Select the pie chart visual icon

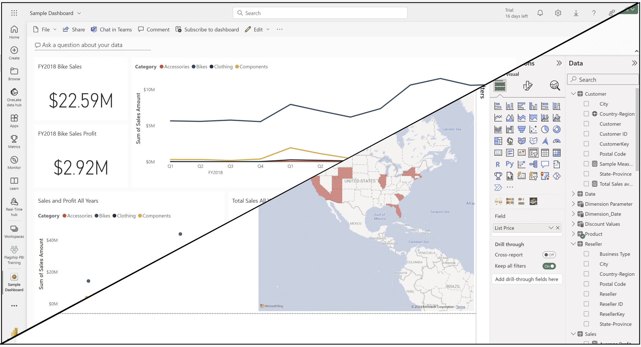[545, 129]
